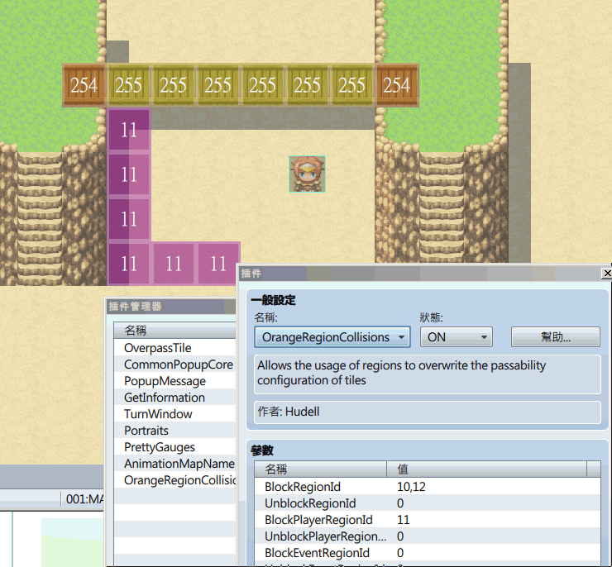Select the right orange 254 region tile

[397, 85]
